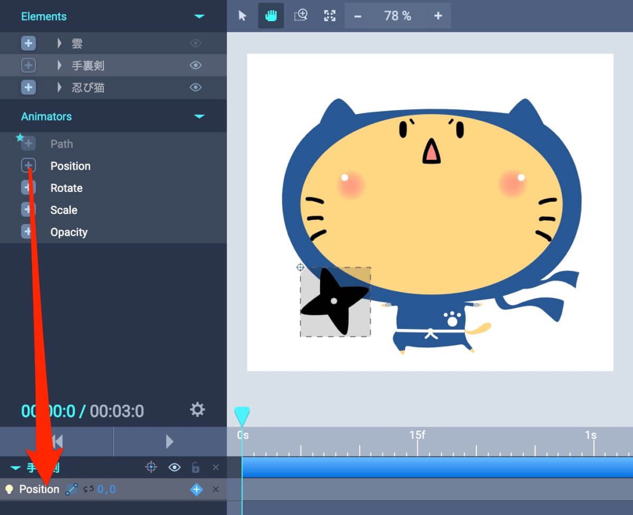
Task: Toggle timeline layer visibility eye
Action: (x=174, y=468)
